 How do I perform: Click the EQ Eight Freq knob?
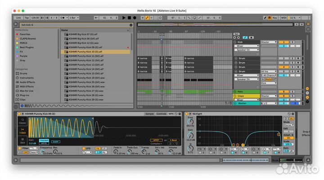(190, 122)
